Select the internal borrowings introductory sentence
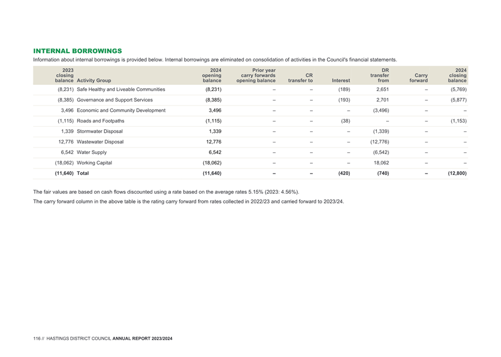Image resolution: width=501 pixels, height=357 pixels. coord(215,60)
